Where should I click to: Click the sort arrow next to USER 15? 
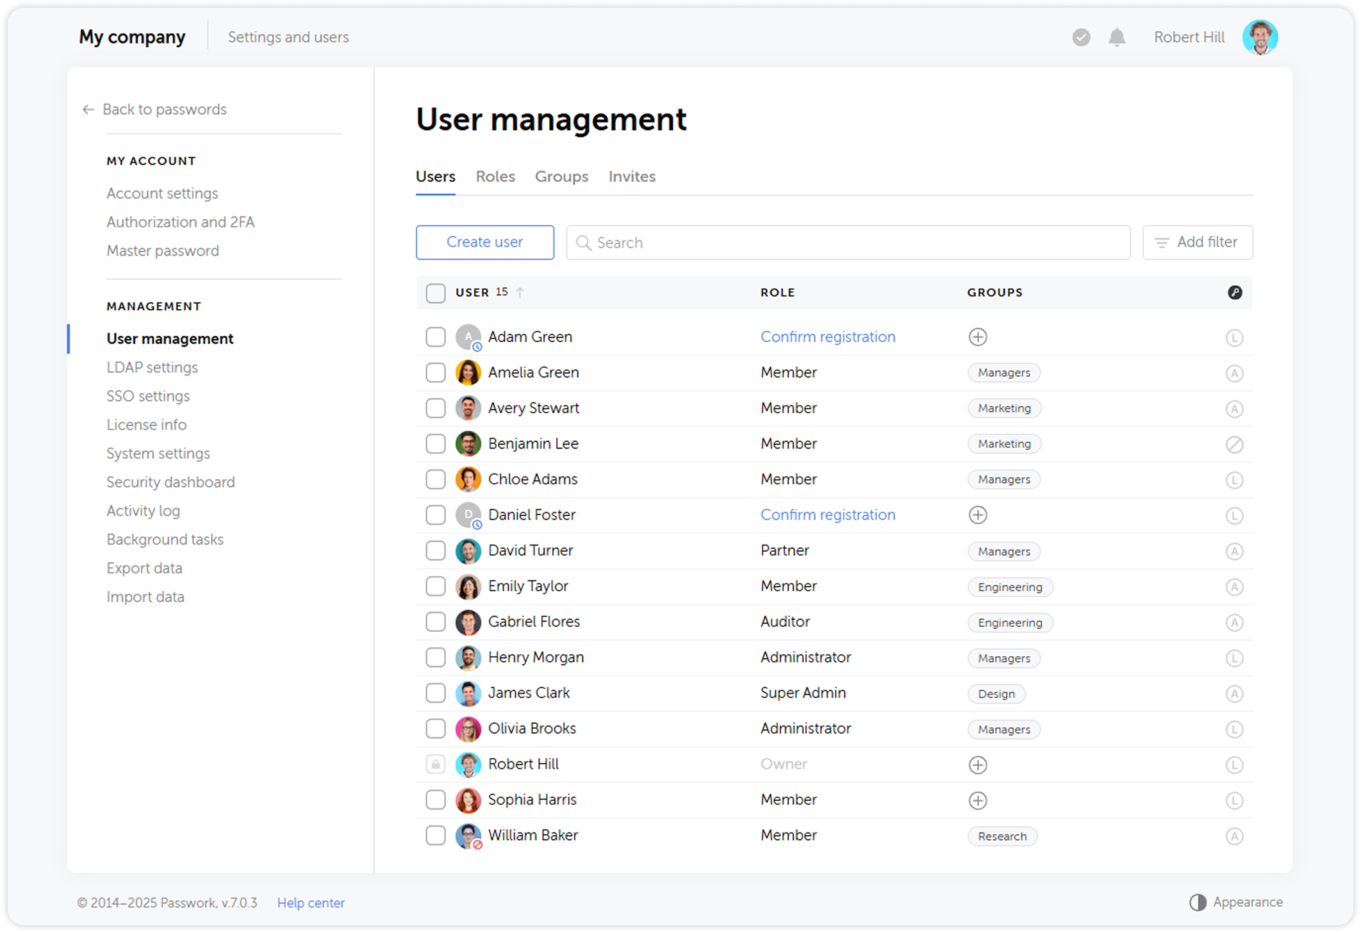[x=520, y=292]
